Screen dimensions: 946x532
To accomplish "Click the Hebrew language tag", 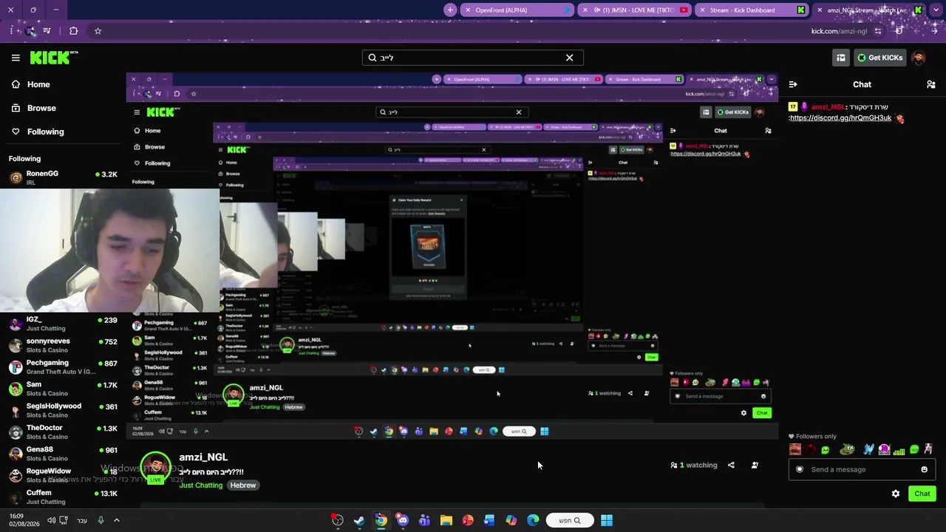I will coord(243,485).
